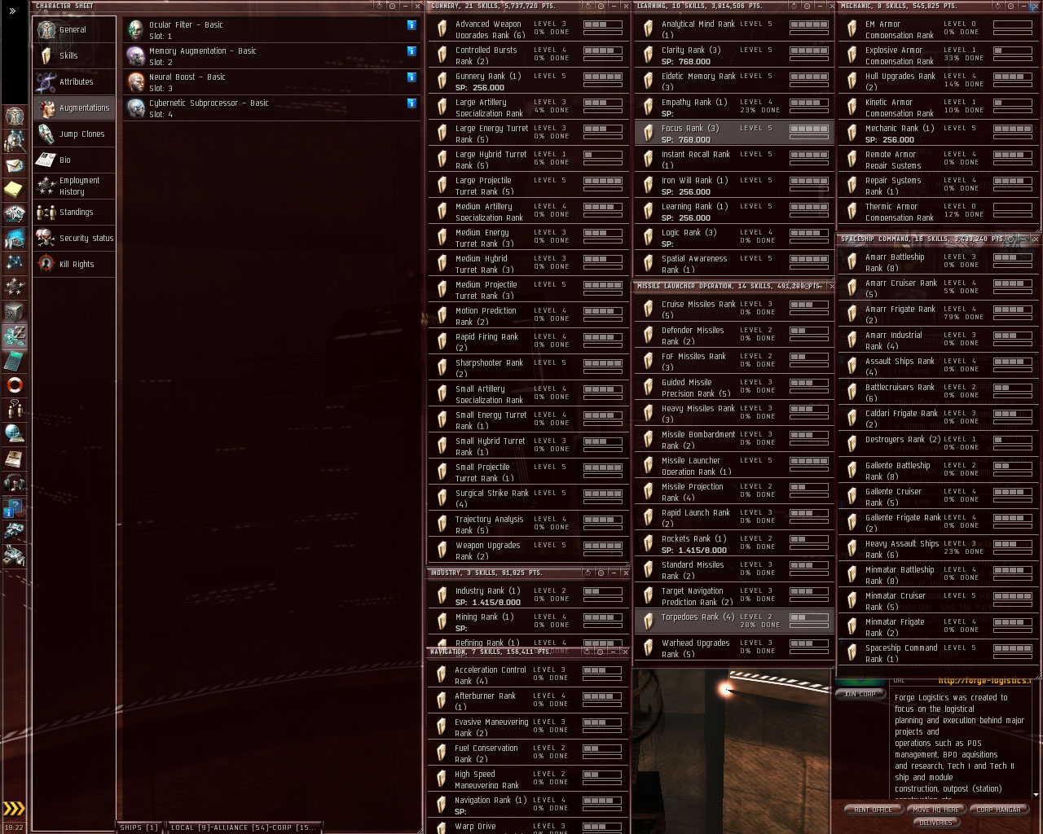Click the circle icon in Industry window header

pyautogui.click(x=601, y=573)
